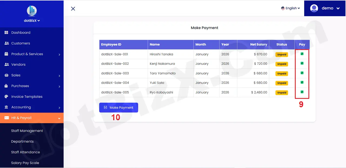Uncheck the Pay checkbox for Hiroshi Tanaka
The height and width of the screenshot is (168, 346).
(x=302, y=54)
